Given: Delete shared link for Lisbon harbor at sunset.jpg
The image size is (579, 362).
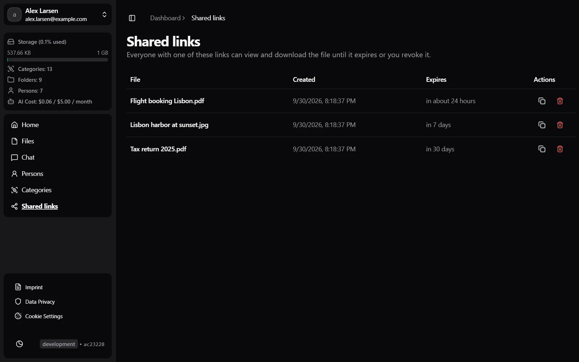Looking at the screenshot, I should (x=560, y=125).
